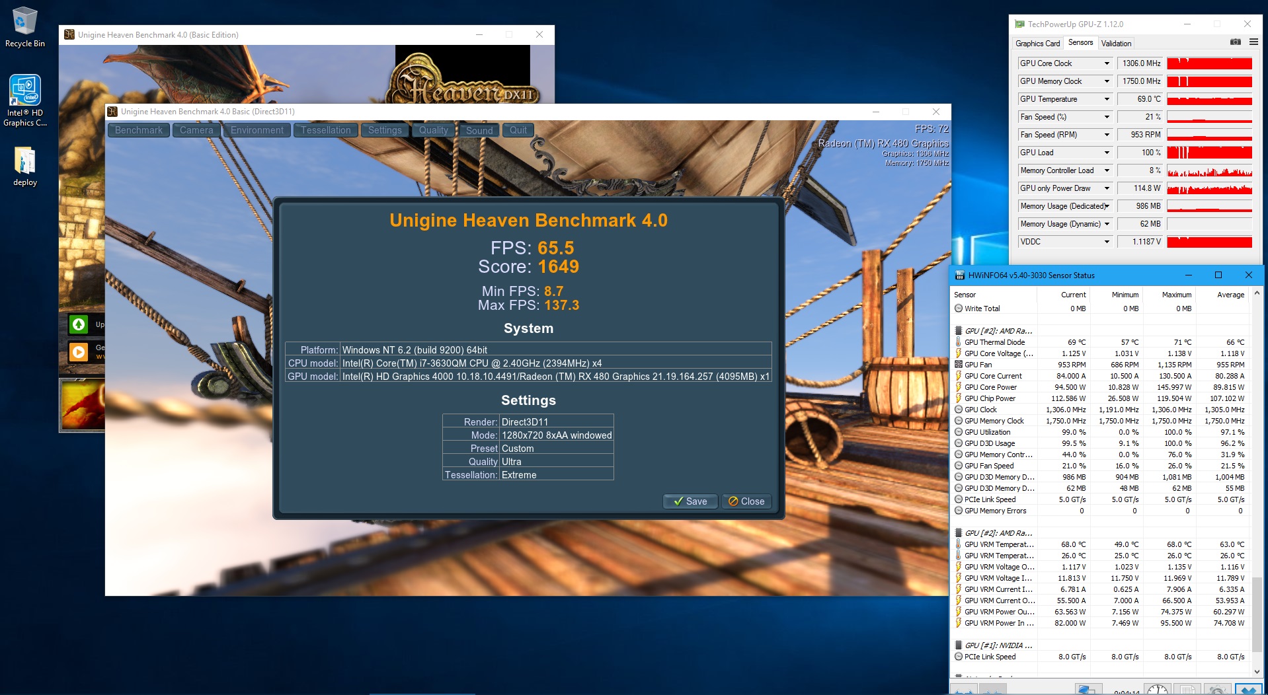Switch to Validation tab in GPU-Z
The height and width of the screenshot is (695, 1268).
[x=1116, y=44]
